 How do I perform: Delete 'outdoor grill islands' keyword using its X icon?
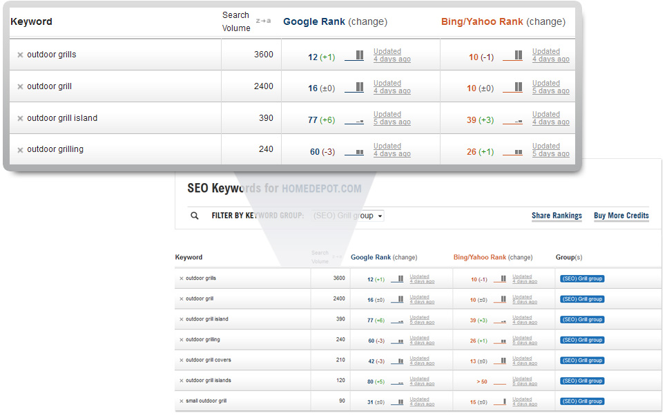click(182, 381)
